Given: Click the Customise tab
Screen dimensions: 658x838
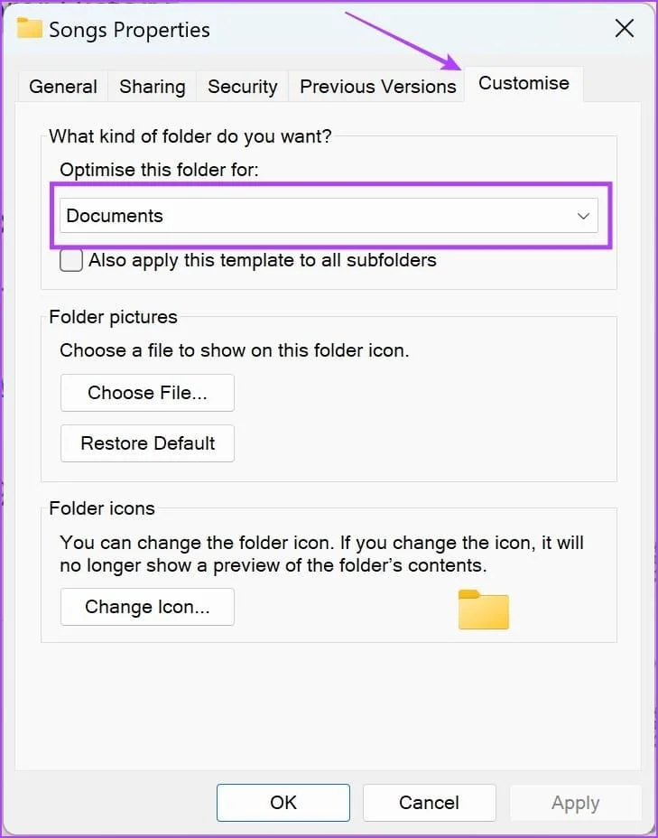Looking at the screenshot, I should point(524,83).
